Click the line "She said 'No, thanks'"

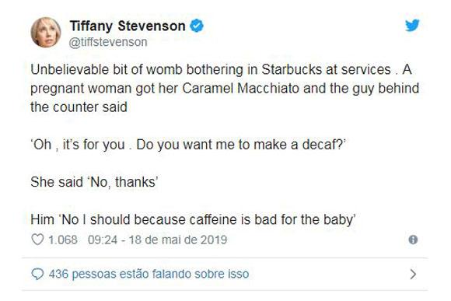(x=94, y=182)
